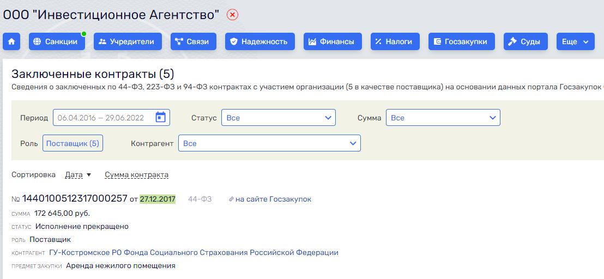Click contract number 1440100512317000257
This screenshot has width=604, height=279.
coord(75,198)
